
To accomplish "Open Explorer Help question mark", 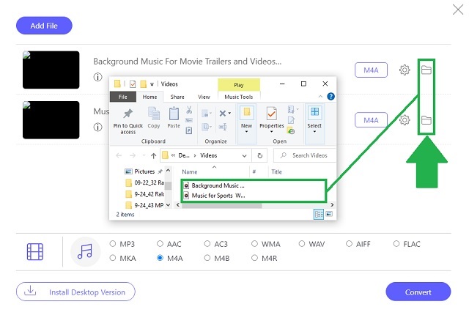I will click(330, 97).
